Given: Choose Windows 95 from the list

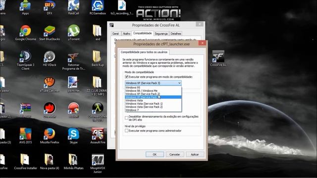Looking at the screenshot, I should click(153, 88).
